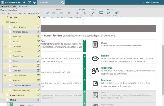Edit Calendrier page icon
The height and width of the screenshot is (106, 164).
38,46
